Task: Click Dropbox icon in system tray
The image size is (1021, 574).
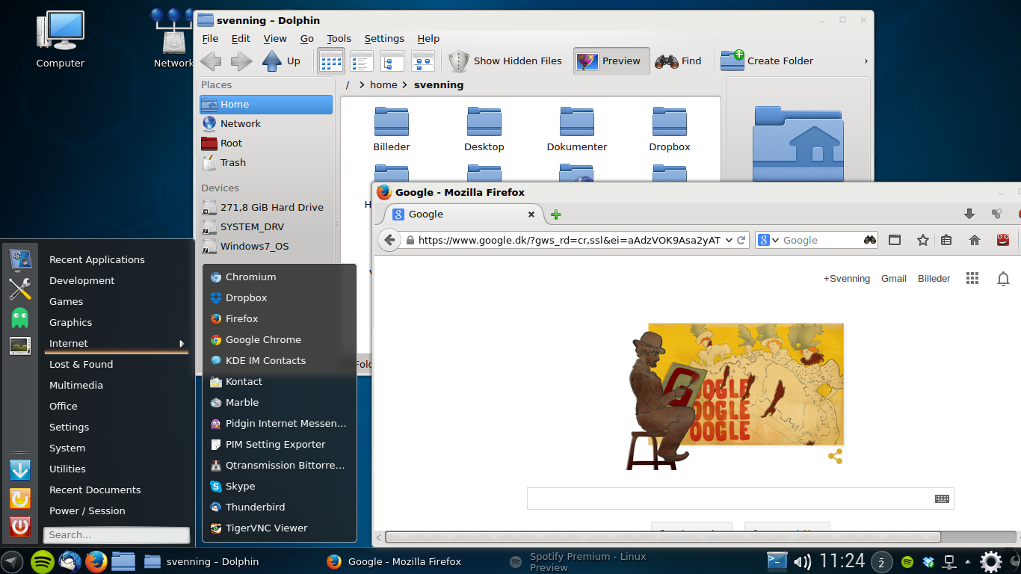Action: [x=928, y=561]
